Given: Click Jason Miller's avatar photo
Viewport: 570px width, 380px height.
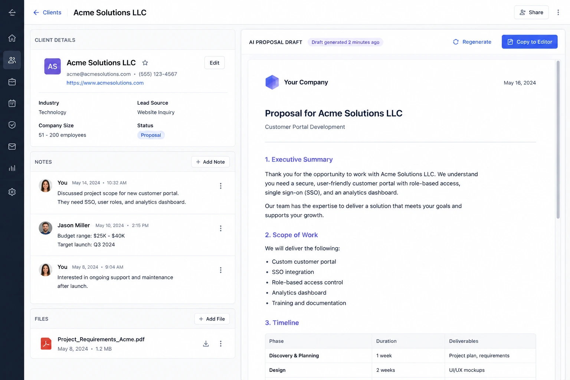Looking at the screenshot, I should (x=45, y=228).
